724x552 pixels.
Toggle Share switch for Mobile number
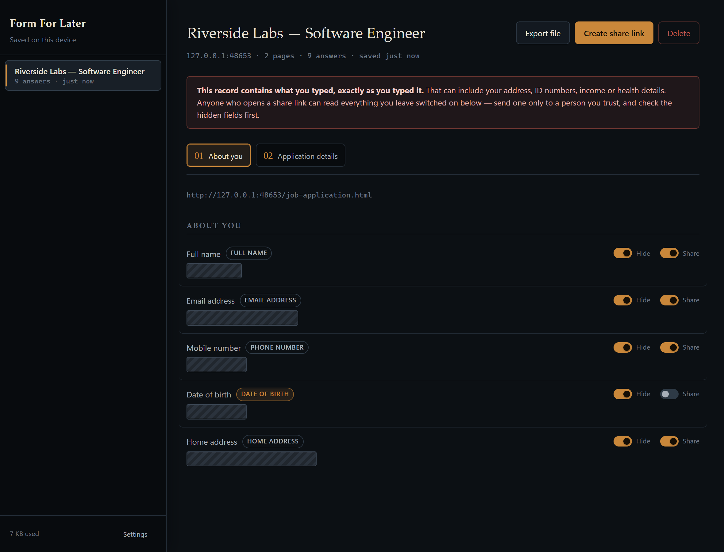coord(669,347)
